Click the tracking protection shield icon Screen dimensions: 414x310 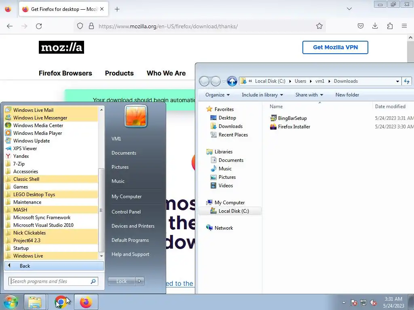click(80, 26)
